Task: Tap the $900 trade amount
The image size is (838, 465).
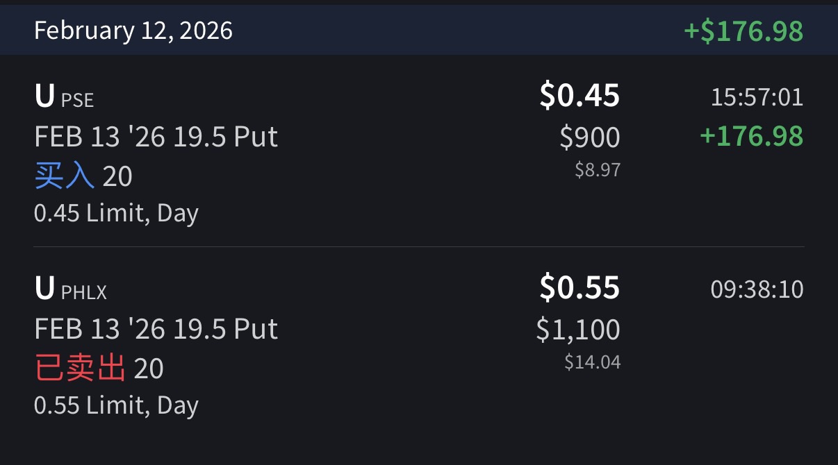Action: coord(589,137)
